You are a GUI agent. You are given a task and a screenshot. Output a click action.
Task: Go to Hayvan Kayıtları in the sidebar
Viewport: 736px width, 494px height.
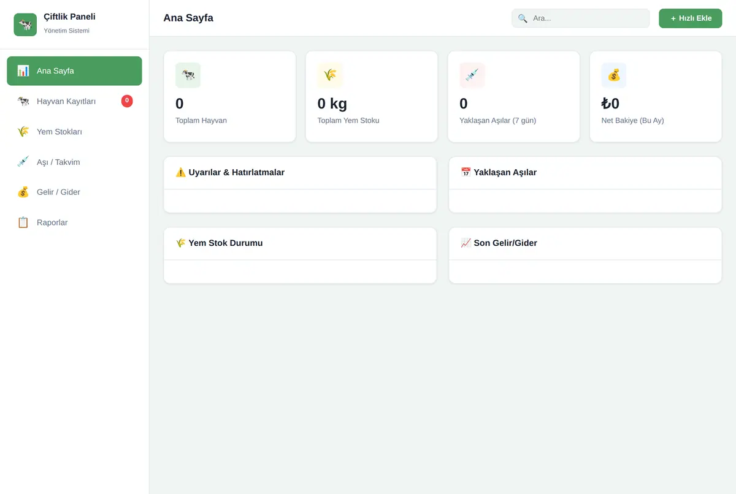coord(74,101)
